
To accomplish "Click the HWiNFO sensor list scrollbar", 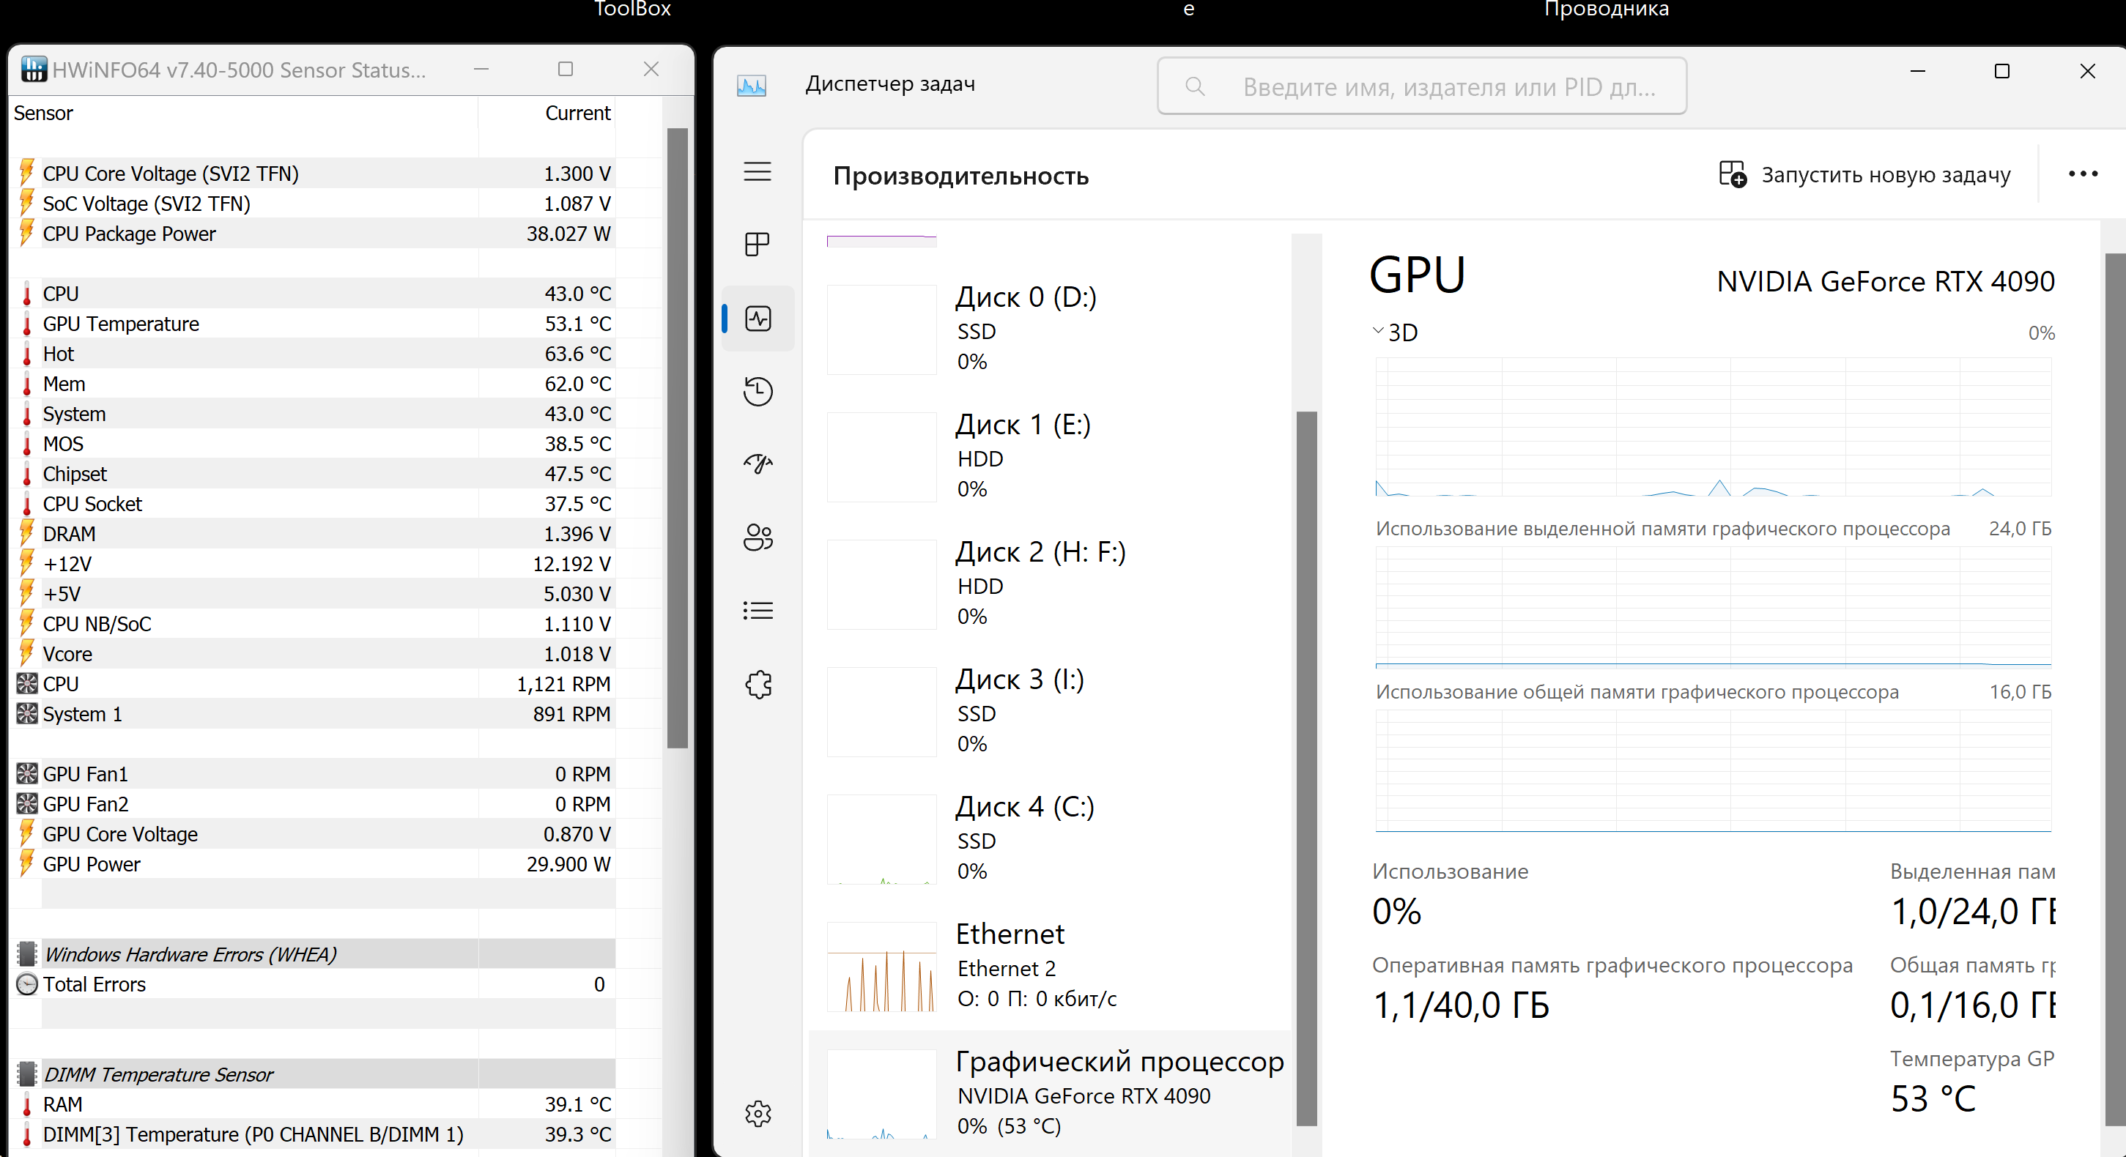I will (677, 437).
